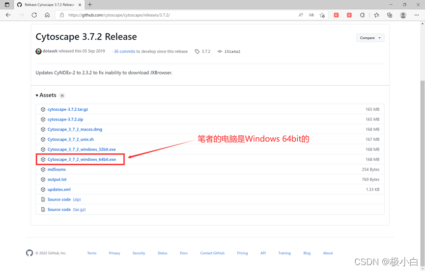Open Status in the footer
Viewport: 425px width, 271px height.
(162, 253)
